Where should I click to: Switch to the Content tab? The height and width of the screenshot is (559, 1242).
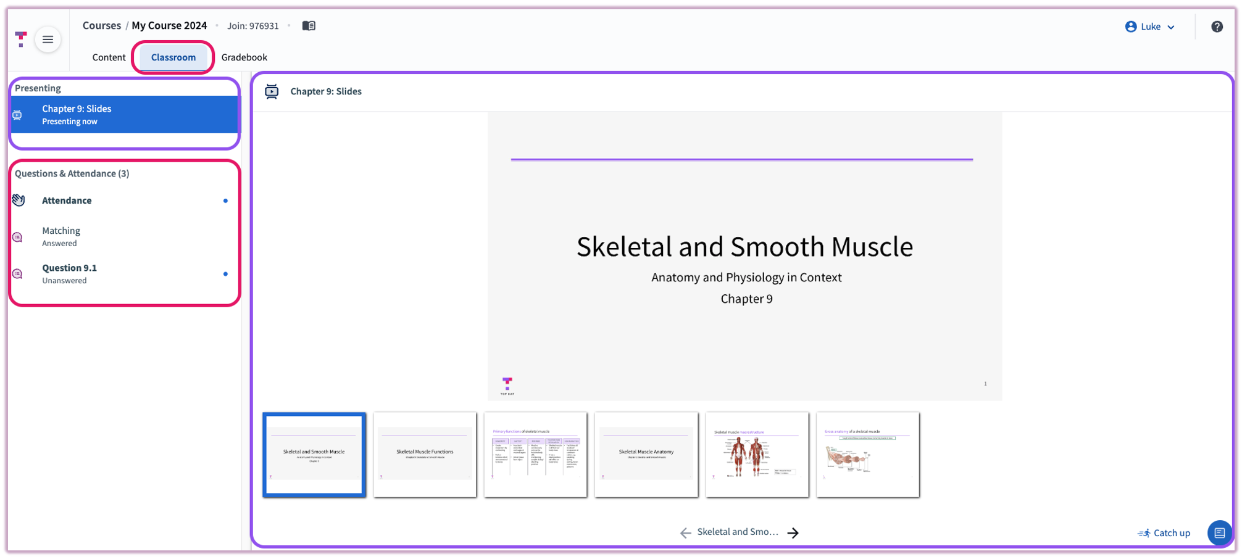(x=109, y=57)
